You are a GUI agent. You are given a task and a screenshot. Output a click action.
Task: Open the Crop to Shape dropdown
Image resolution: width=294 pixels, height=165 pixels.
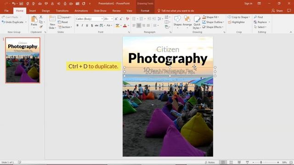pos(239,17)
